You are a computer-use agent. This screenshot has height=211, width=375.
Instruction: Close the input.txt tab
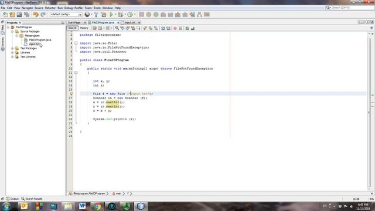(x=139, y=22)
